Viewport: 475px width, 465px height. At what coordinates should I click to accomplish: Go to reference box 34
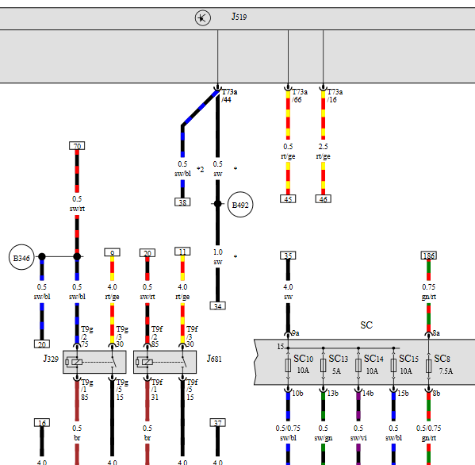[x=218, y=306]
